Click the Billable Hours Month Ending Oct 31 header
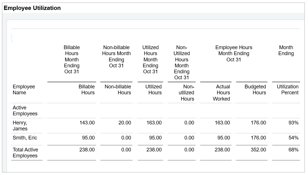308x175 pixels. [72, 59]
